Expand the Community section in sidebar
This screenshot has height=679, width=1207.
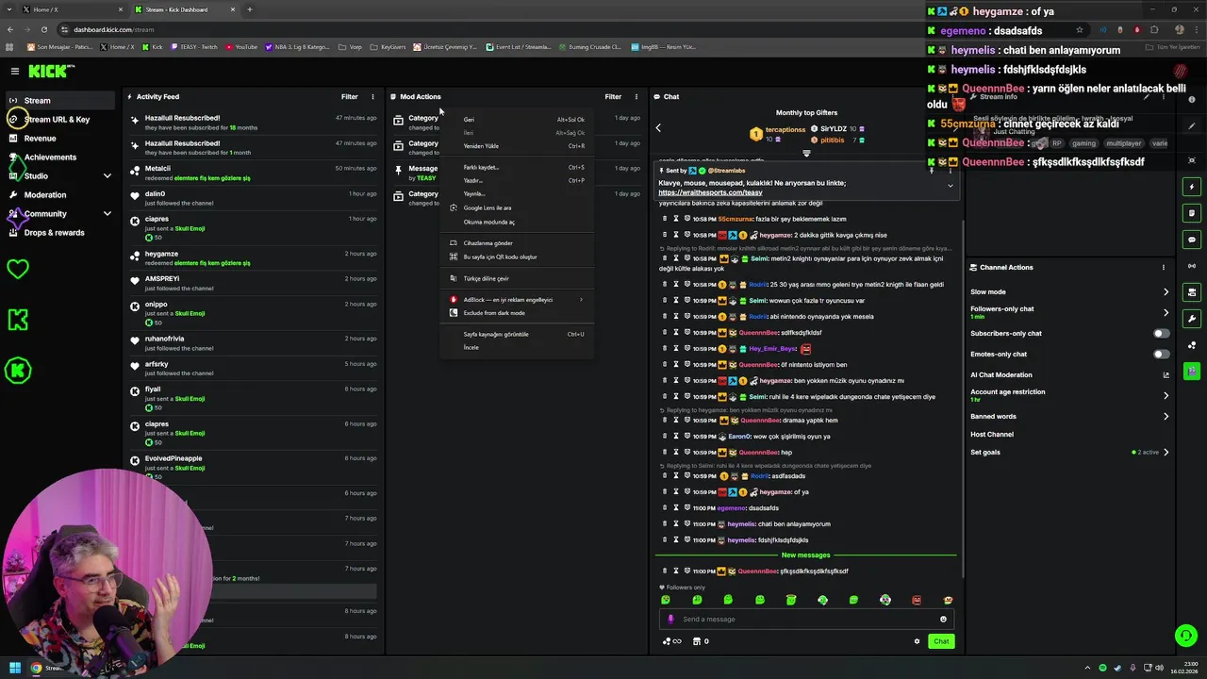107,213
